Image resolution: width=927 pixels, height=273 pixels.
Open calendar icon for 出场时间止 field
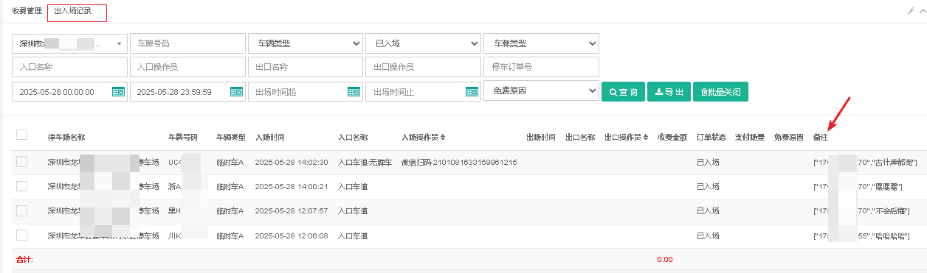pos(472,92)
